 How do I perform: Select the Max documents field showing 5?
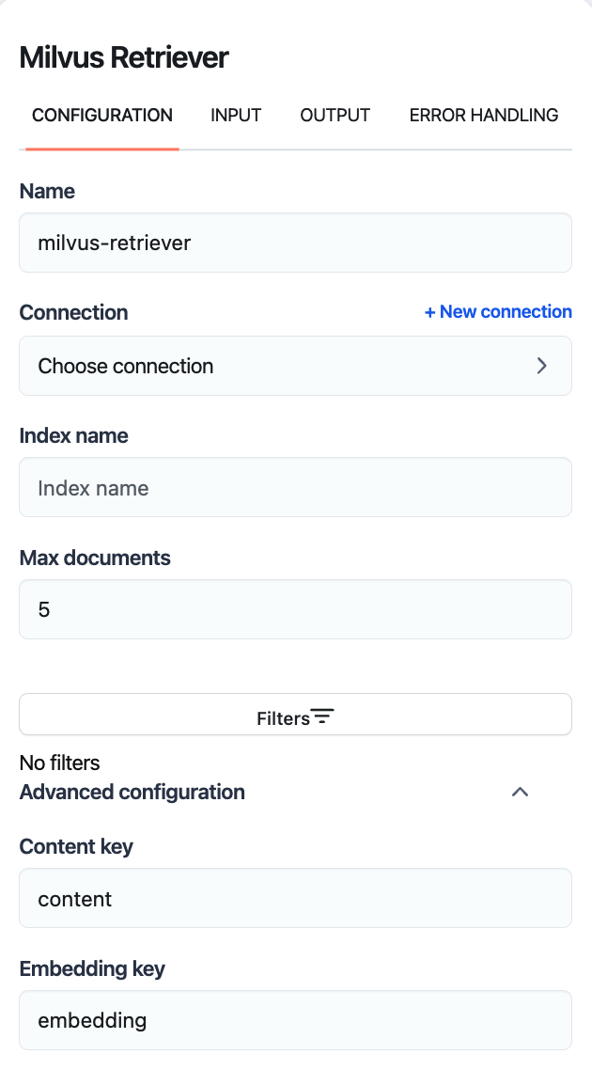coord(295,609)
